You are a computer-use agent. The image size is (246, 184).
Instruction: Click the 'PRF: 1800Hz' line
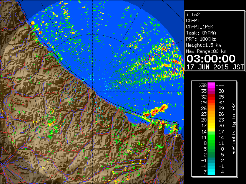tap(201, 39)
